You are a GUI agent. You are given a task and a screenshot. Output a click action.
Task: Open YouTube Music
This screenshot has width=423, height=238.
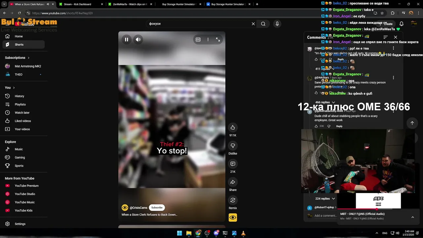tap(23, 202)
